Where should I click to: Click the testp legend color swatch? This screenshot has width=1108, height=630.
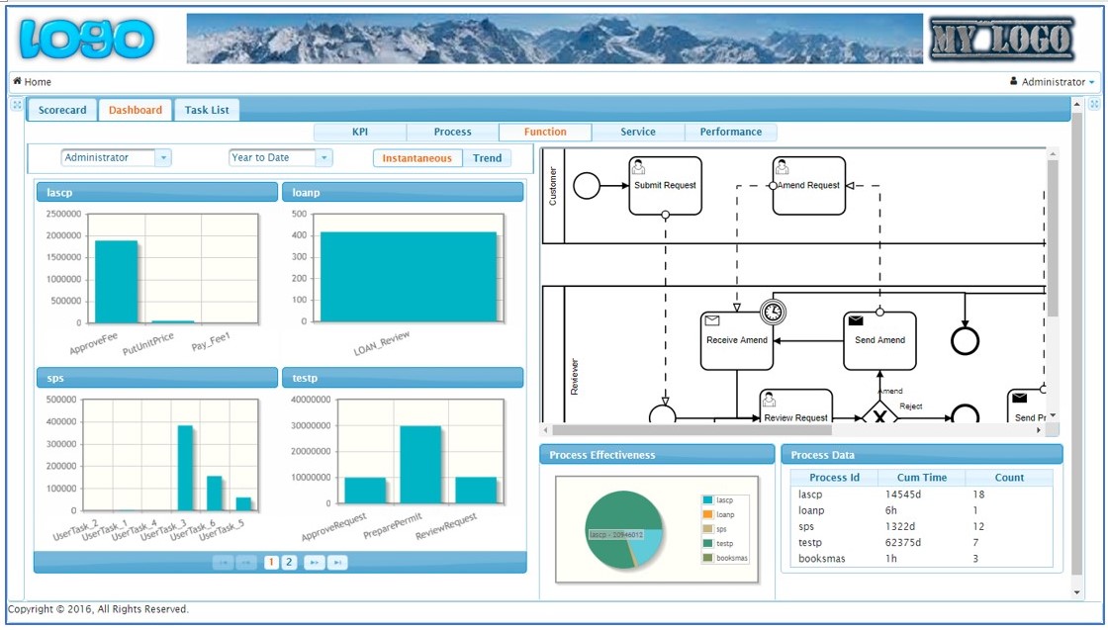point(707,544)
